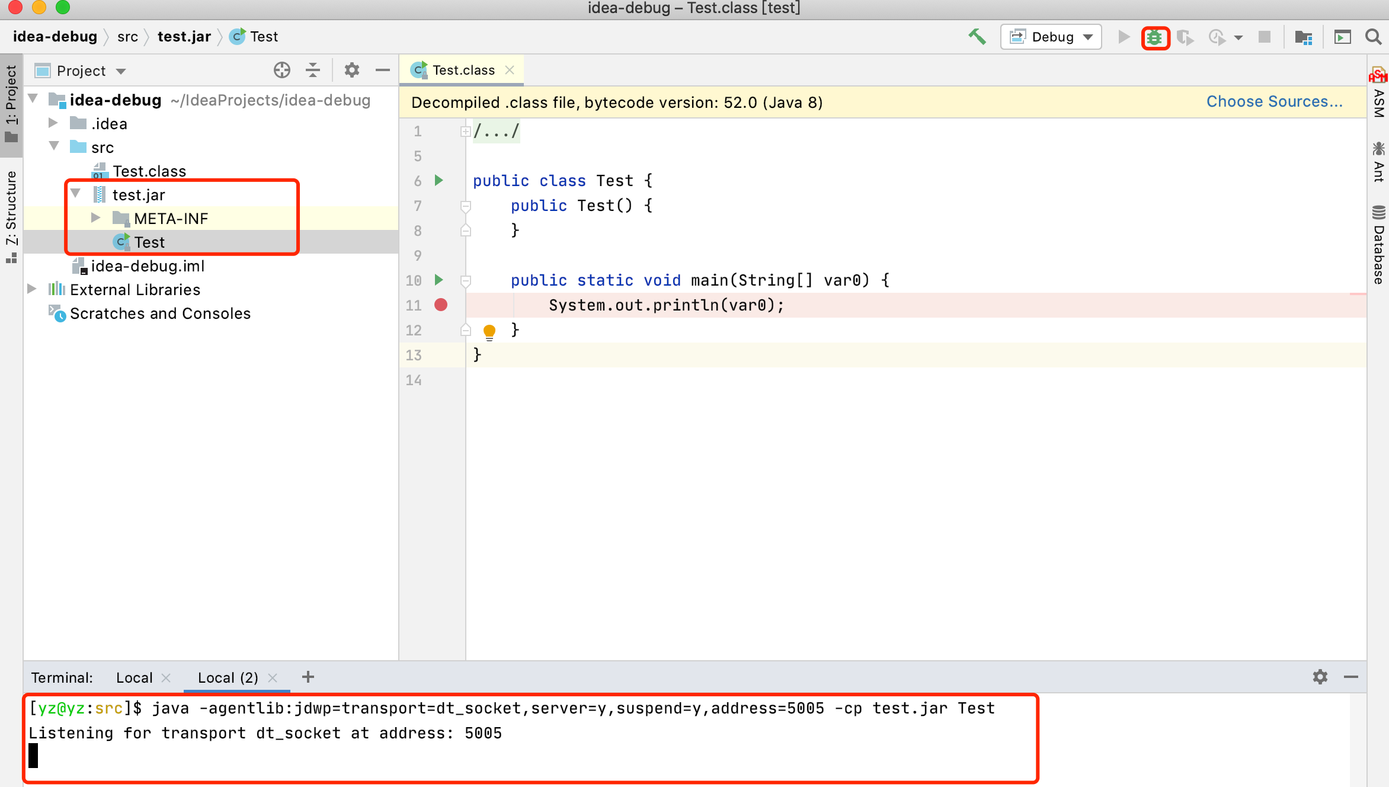Open the Debug run configuration dropdown
Screen dimensions: 1389x787
[x=1051, y=37]
